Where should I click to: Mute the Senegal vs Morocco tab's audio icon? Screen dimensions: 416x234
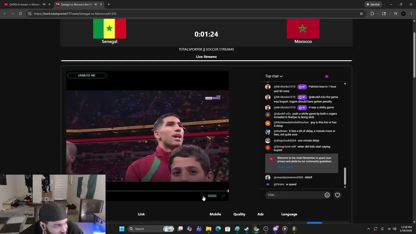96,4
